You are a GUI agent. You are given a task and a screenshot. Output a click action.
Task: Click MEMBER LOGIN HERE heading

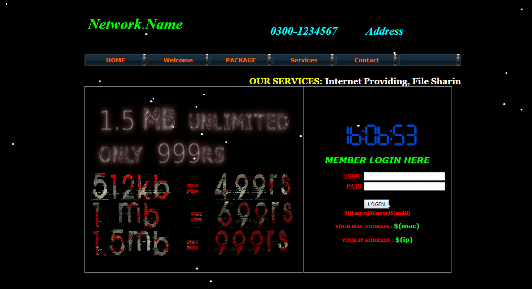[x=377, y=160]
